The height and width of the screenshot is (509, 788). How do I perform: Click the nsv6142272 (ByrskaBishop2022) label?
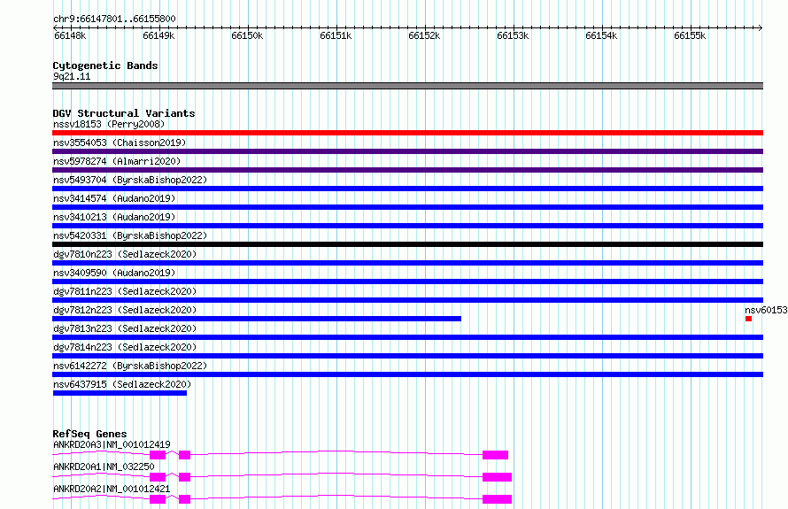click(x=130, y=366)
